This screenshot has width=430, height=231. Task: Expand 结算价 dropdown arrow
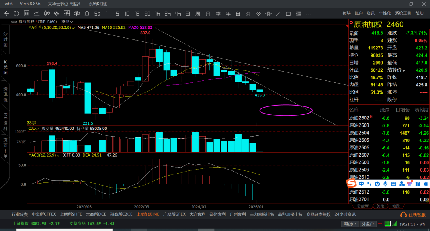coord(403,70)
